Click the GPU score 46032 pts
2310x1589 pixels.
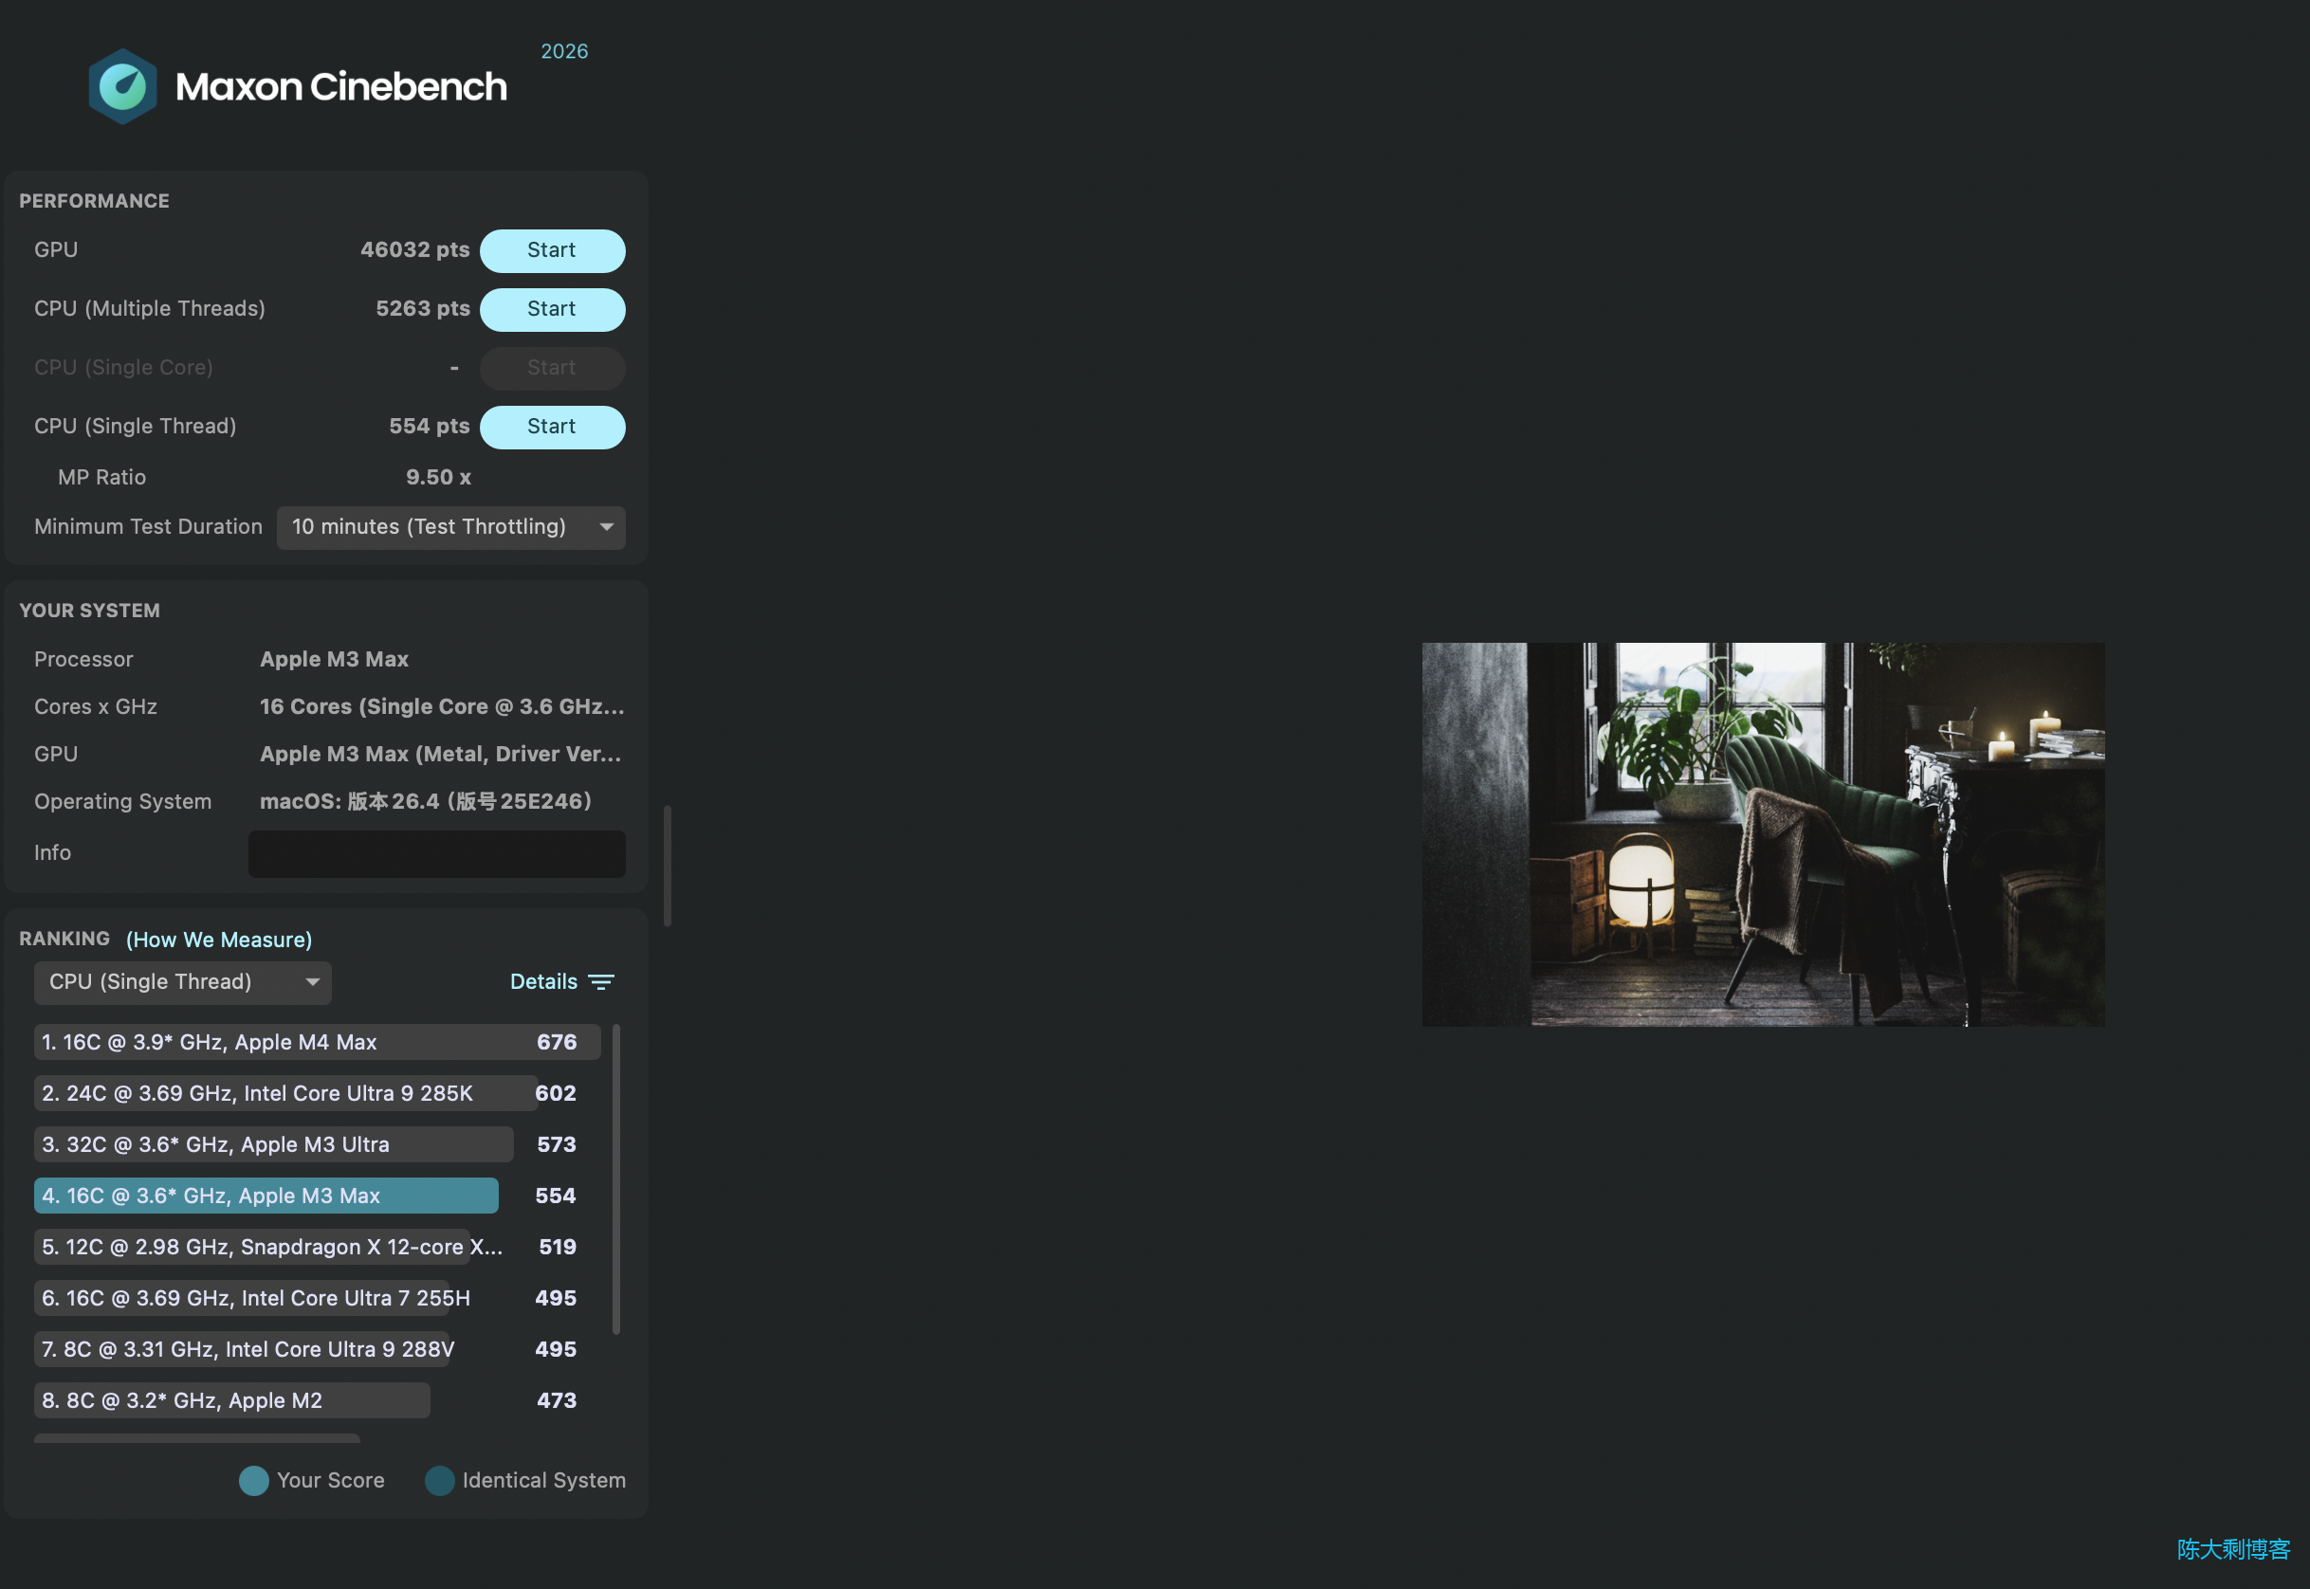[x=415, y=250]
